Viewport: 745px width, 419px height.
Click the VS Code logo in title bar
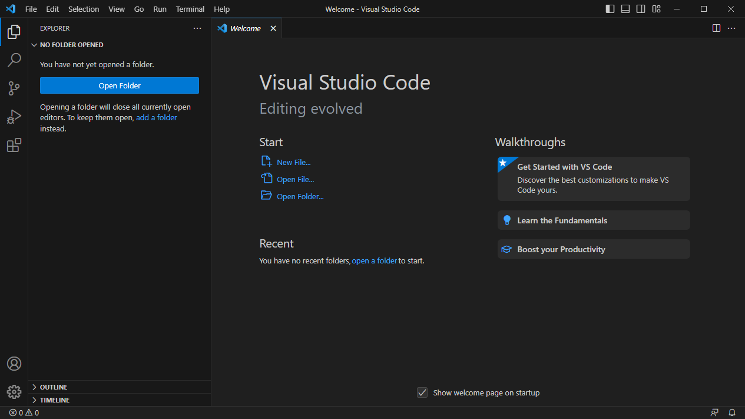(x=11, y=9)
